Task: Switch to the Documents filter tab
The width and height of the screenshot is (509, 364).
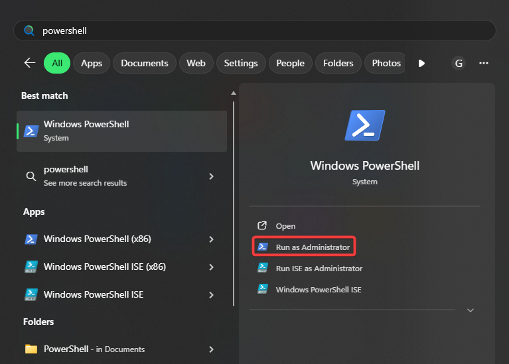Action: pyautogui.click(x=145, y=63)
